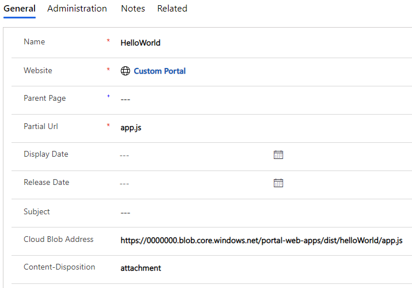Viewport: 412px width, 288px height.
Task: Click the Release Date label
Action: click(47, 182)
